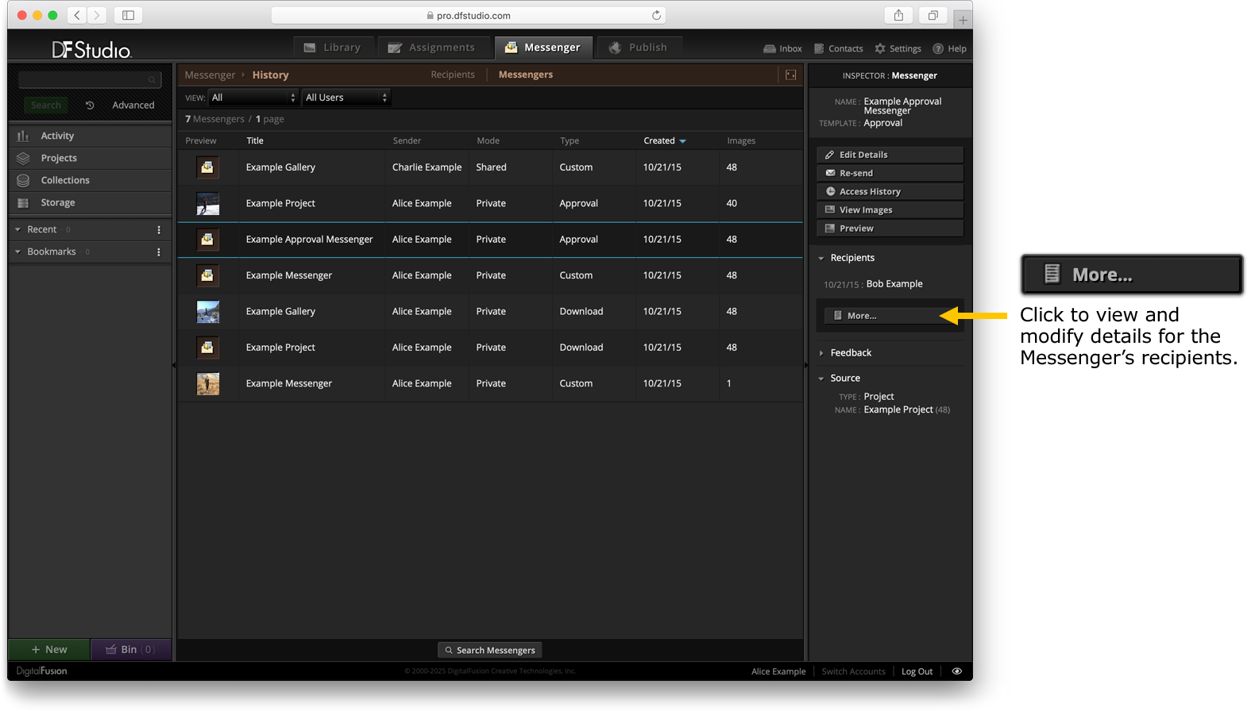Screen dimensions: 1255x711
Task: Open a new browser tab with plus
Action: click(963, 20)
